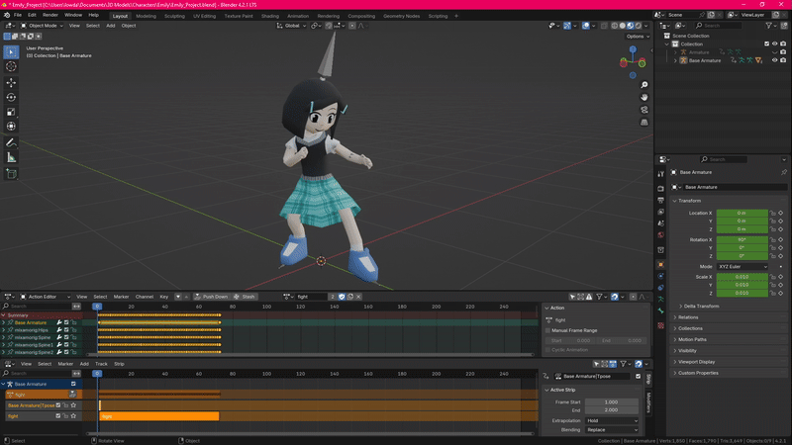Switch to the Sculpting workspace tab
Viewport: 792px width, 445px height.
click(174, 16)
